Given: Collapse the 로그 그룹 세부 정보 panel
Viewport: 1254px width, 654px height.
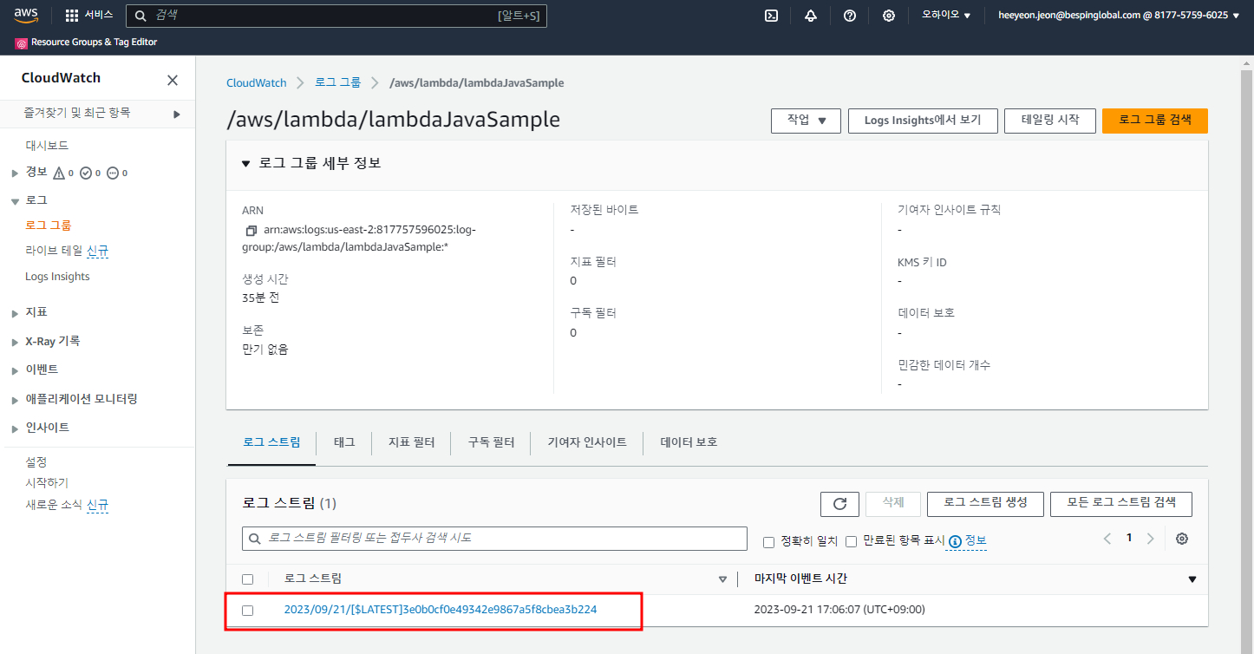Looking at the screenshot, I should 246,163.
